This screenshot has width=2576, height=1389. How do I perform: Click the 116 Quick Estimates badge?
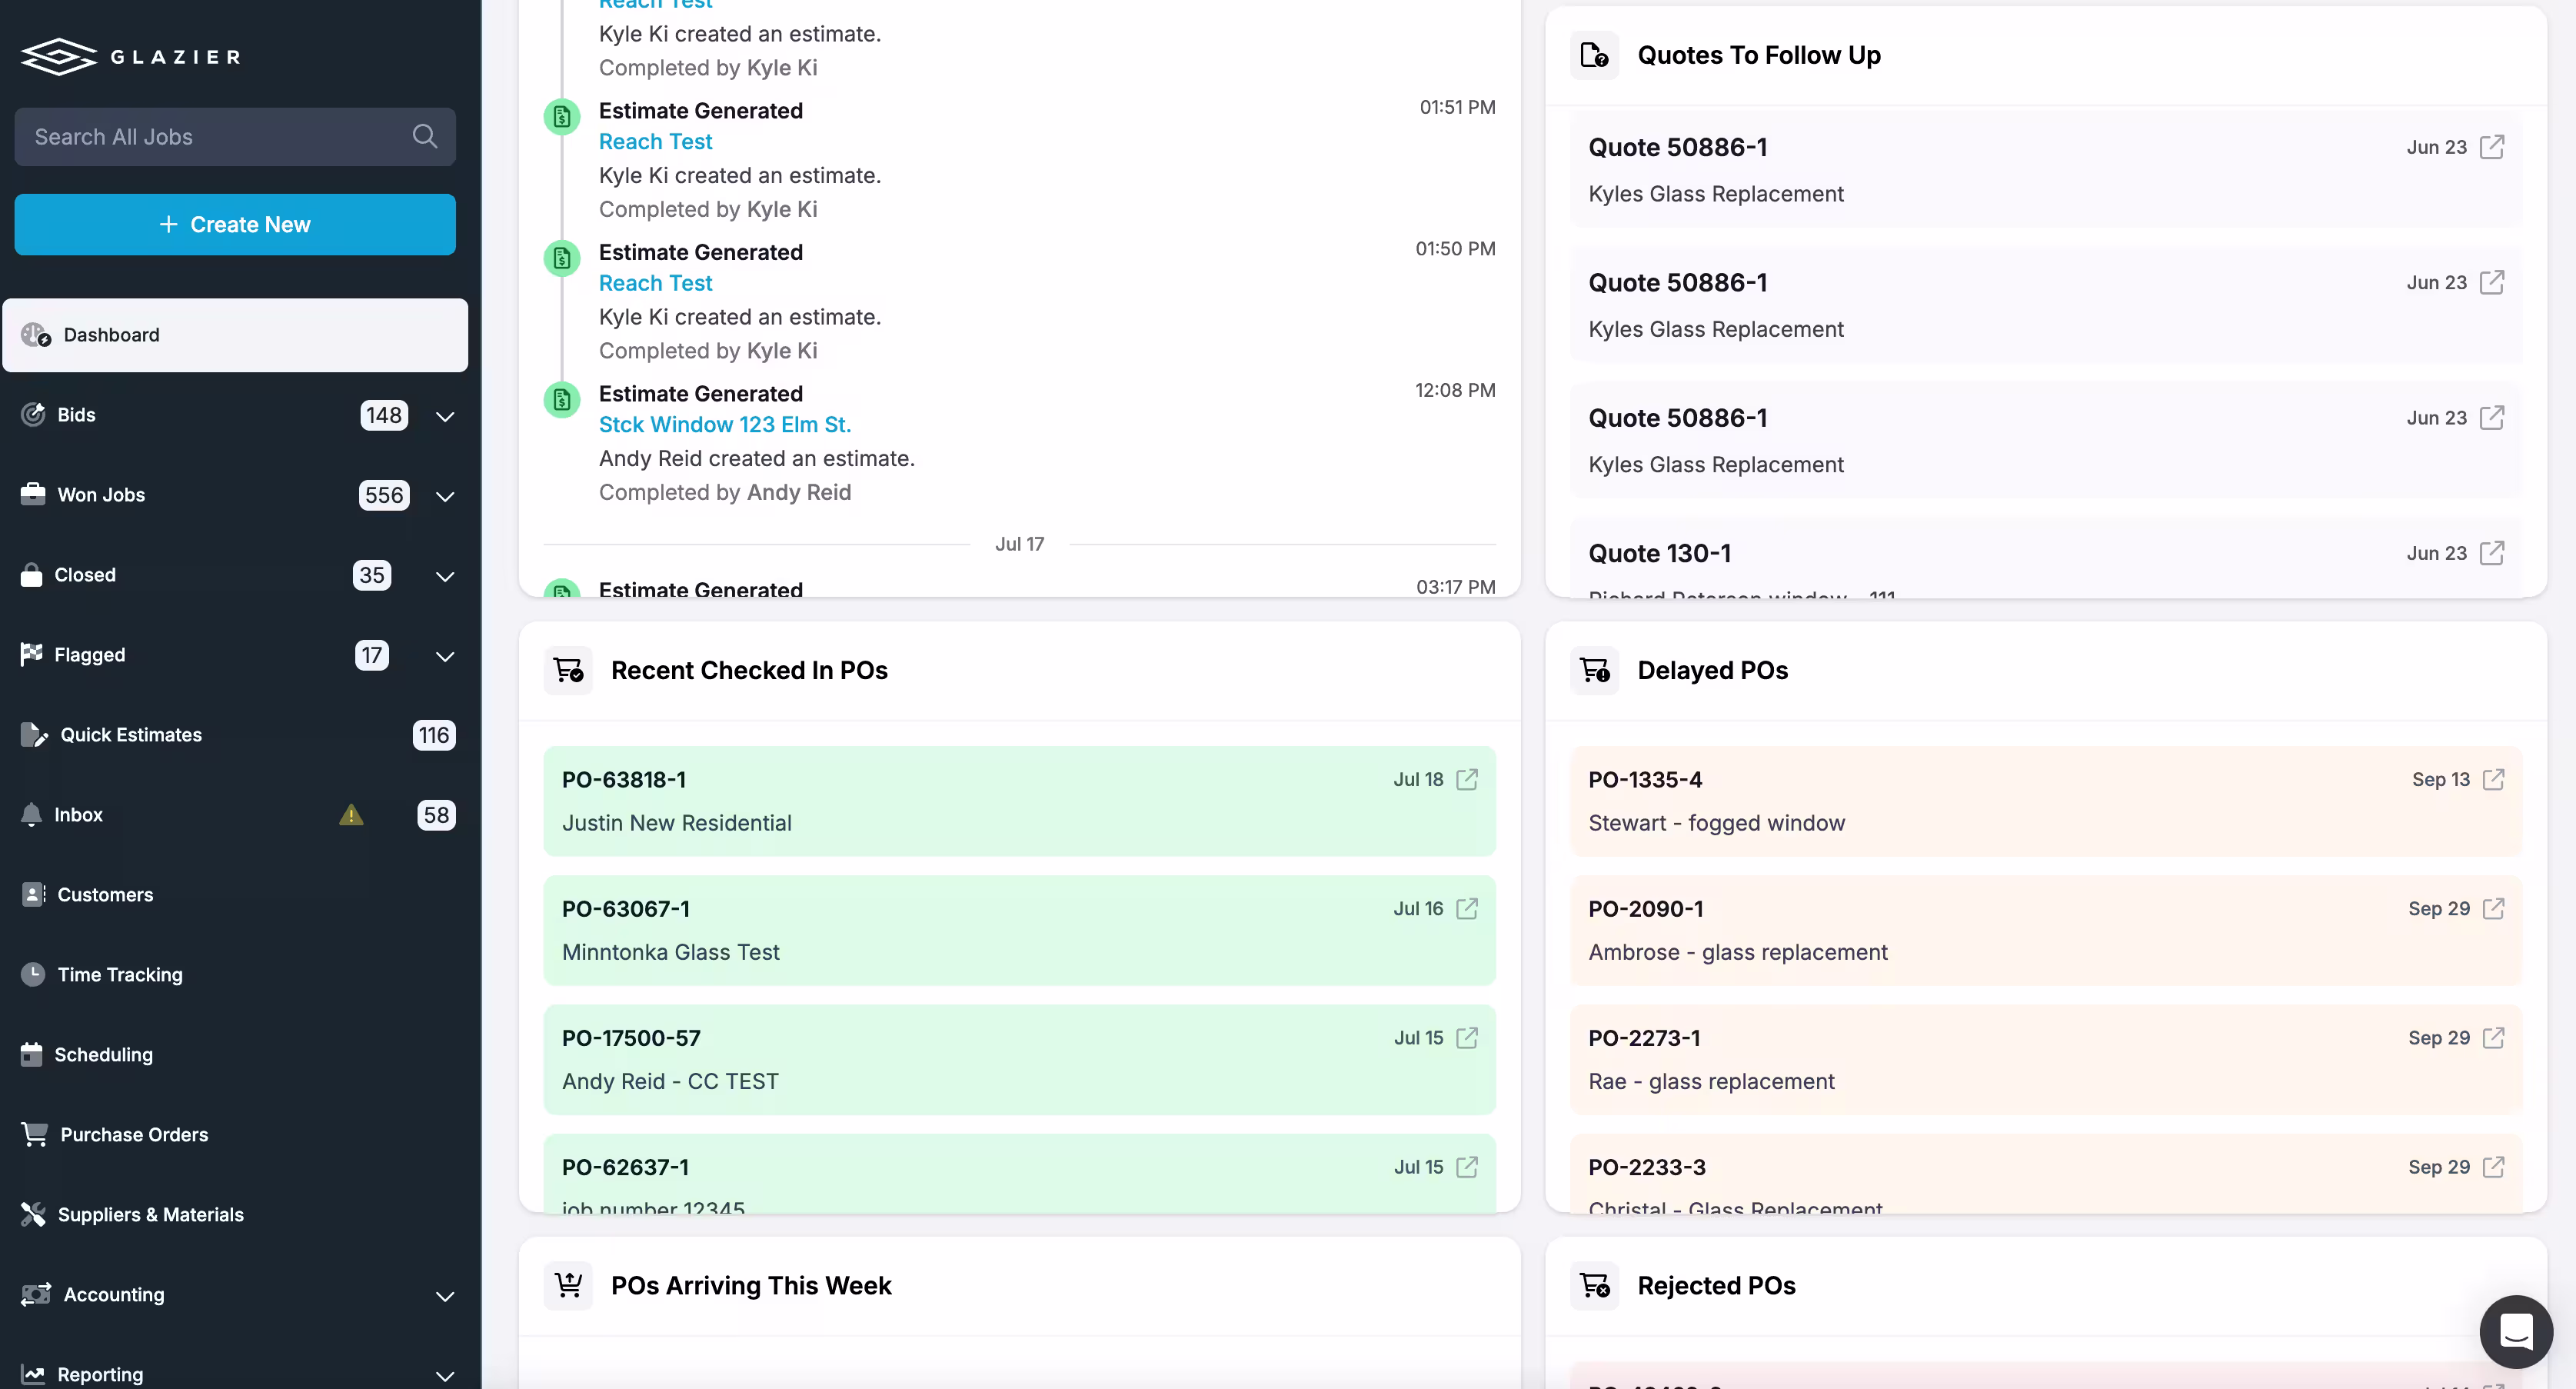434,735
